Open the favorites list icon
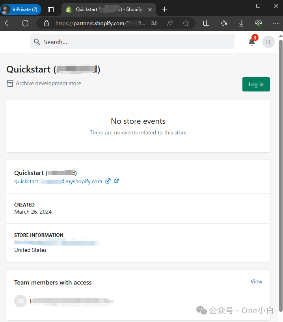Viewport: 283px width, 322px height. coord(224,23)
